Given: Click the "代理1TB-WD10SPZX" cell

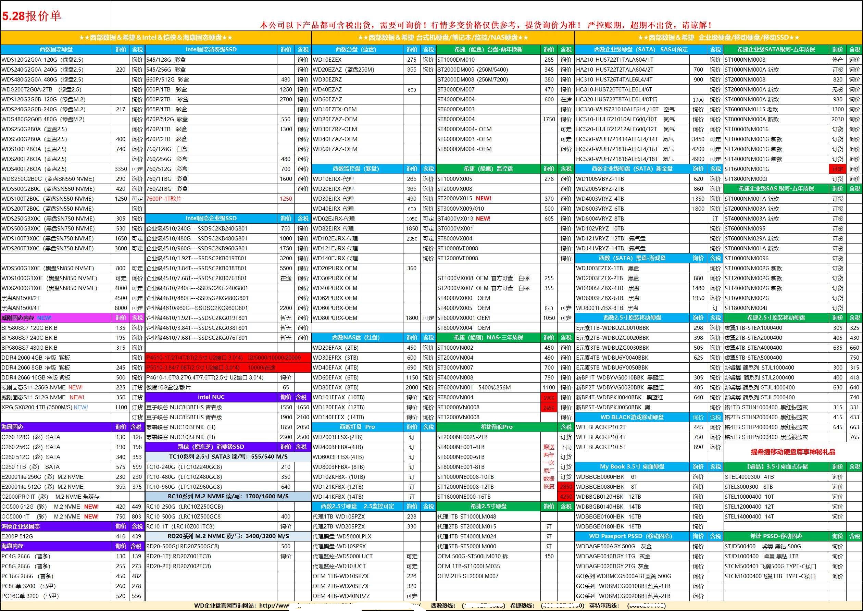Looking at the screenshot, I should [x=358, y=516].
